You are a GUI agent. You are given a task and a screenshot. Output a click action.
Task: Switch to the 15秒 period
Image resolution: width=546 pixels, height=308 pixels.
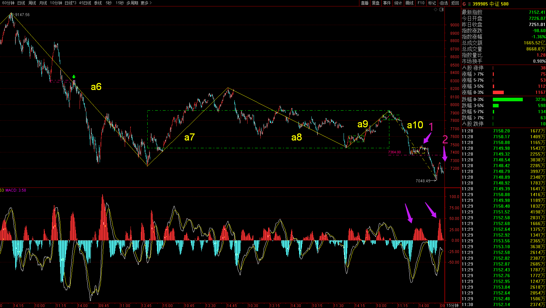pyautogui.click(x=120, y=3)
